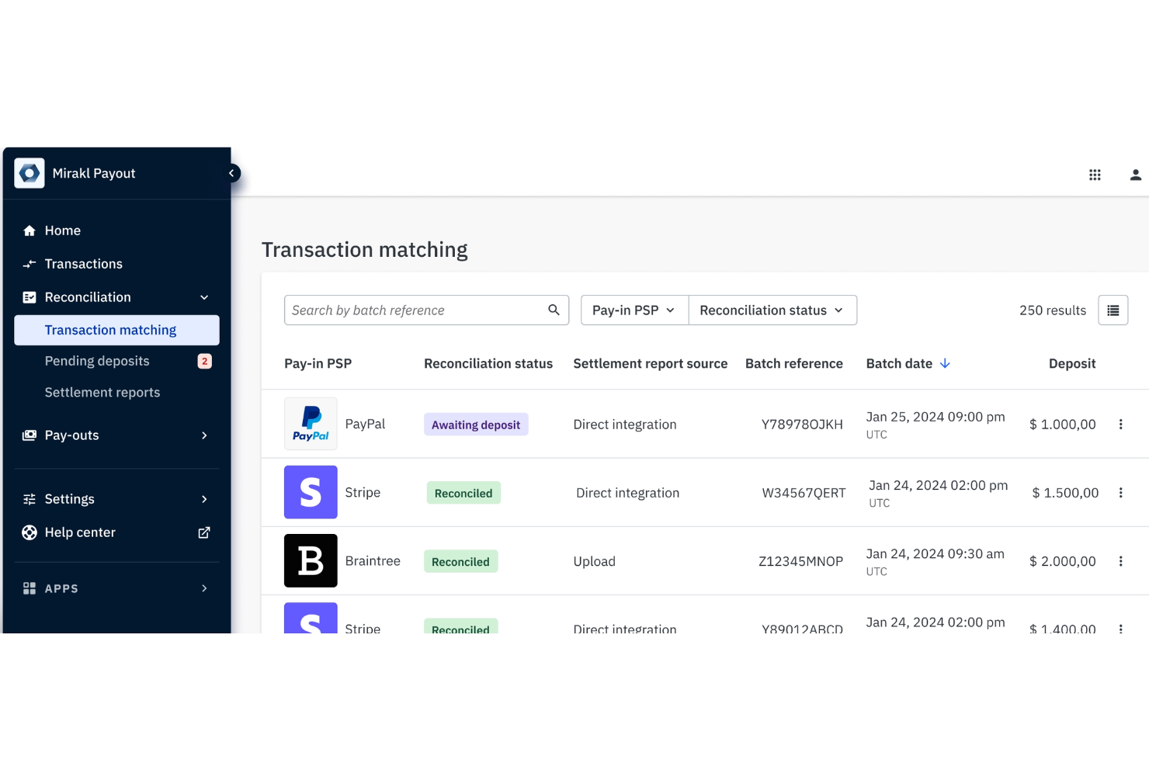Viewport: 1149px width, 766px height.
Task: Click the 250 results count text
Action: 1053,310
